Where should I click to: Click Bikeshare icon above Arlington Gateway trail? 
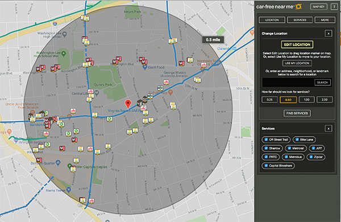(46, 134)
